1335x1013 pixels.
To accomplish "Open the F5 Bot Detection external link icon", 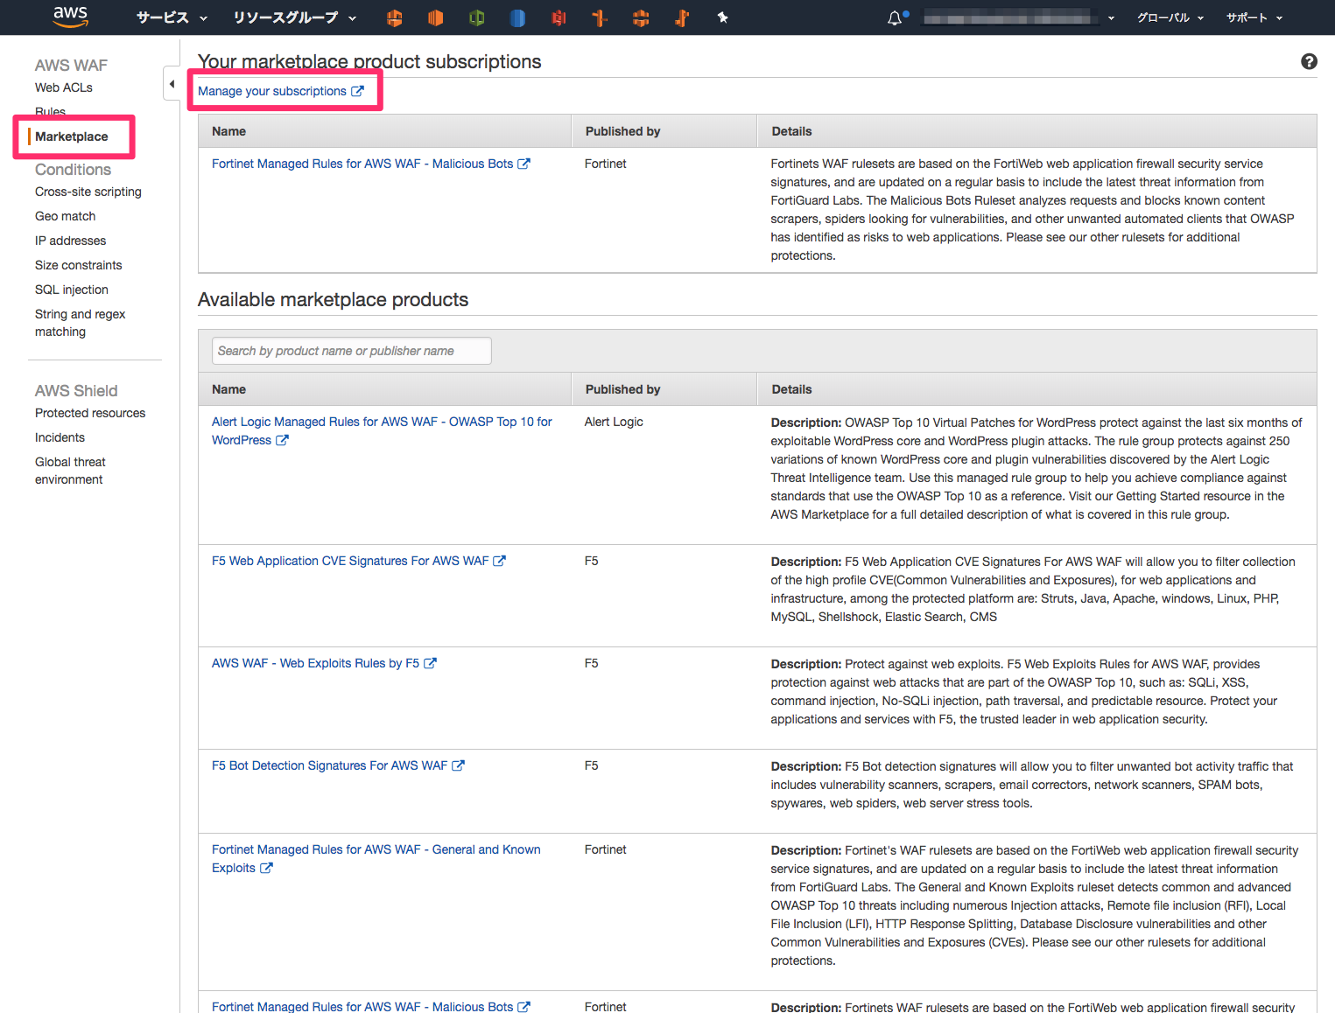I will 459,765.
